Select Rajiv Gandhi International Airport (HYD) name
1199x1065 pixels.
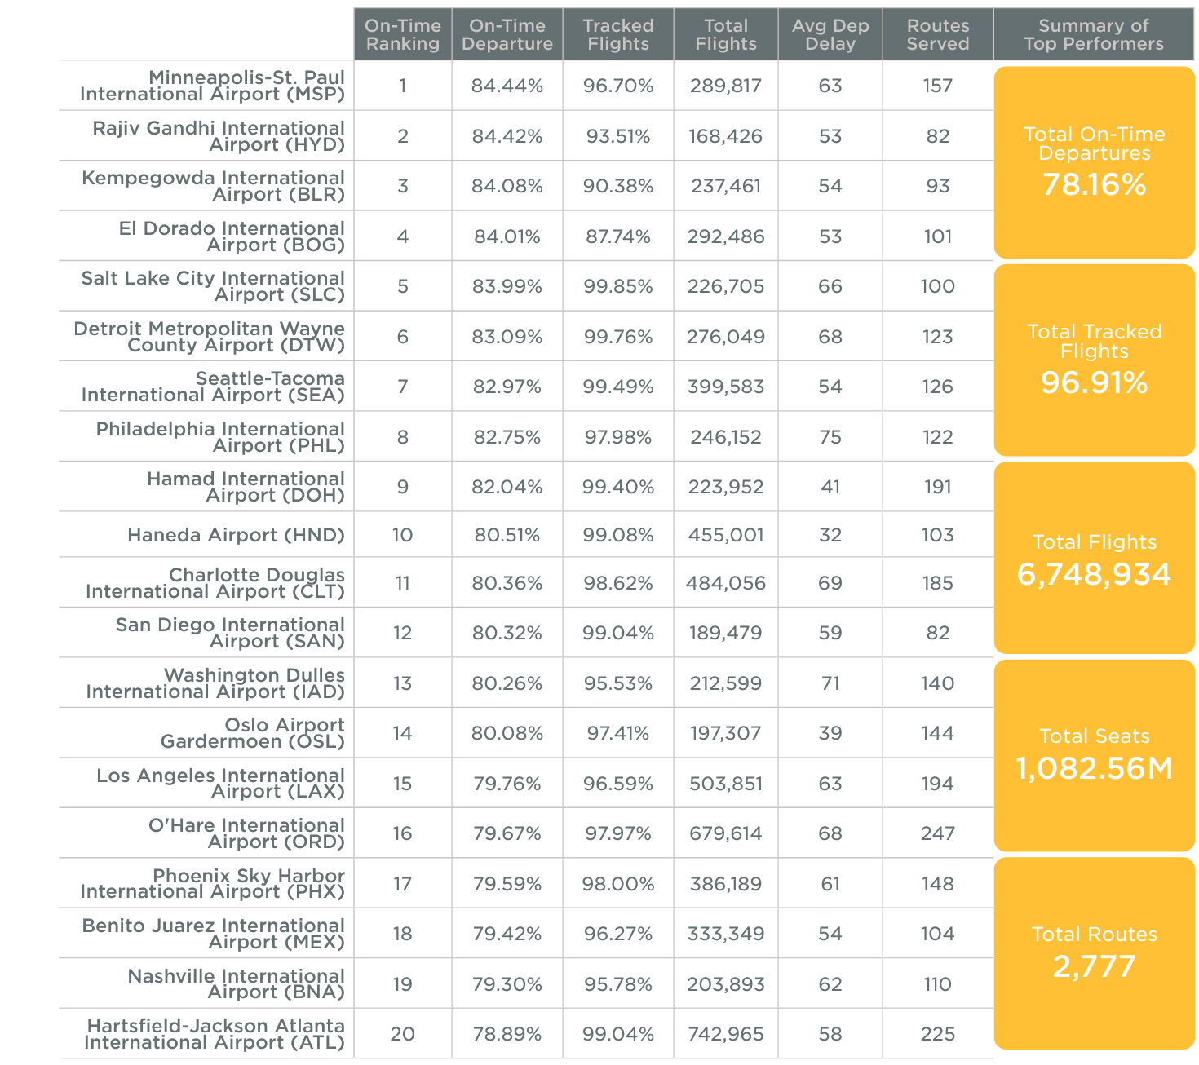tap(219, 136)
